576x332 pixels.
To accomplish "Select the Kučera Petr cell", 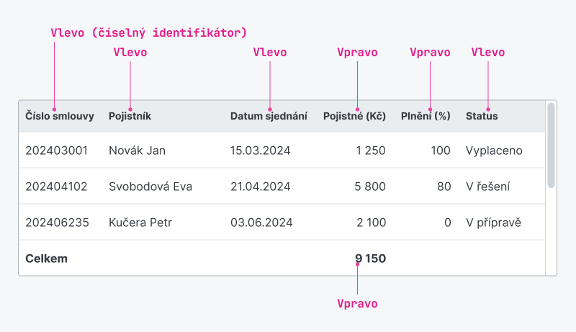I will coord(140,223).
